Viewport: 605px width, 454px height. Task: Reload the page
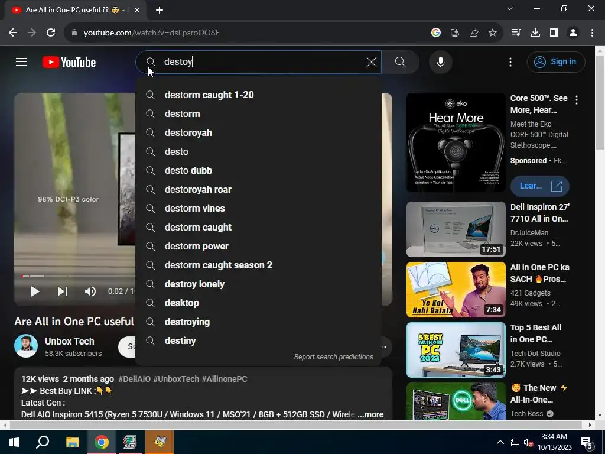(x=51, y=33)
